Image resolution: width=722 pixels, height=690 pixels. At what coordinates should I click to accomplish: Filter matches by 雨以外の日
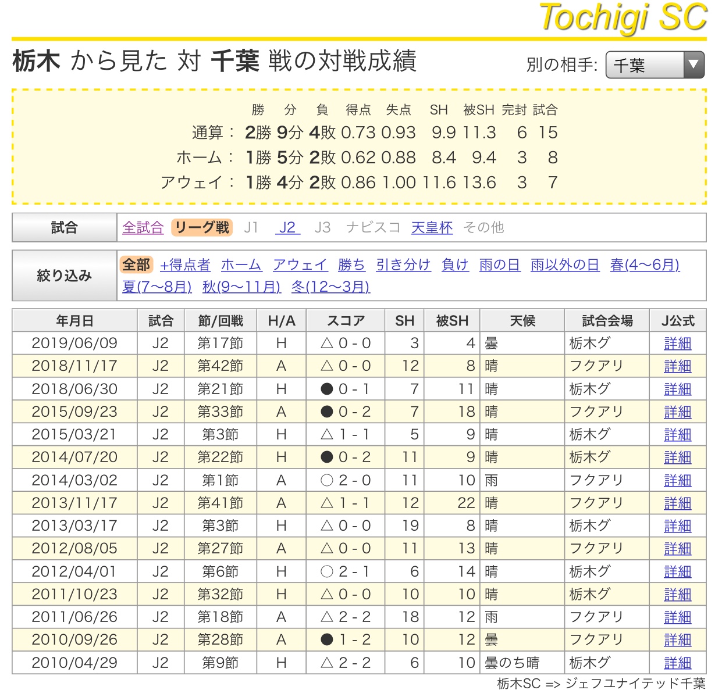point(565,265)
